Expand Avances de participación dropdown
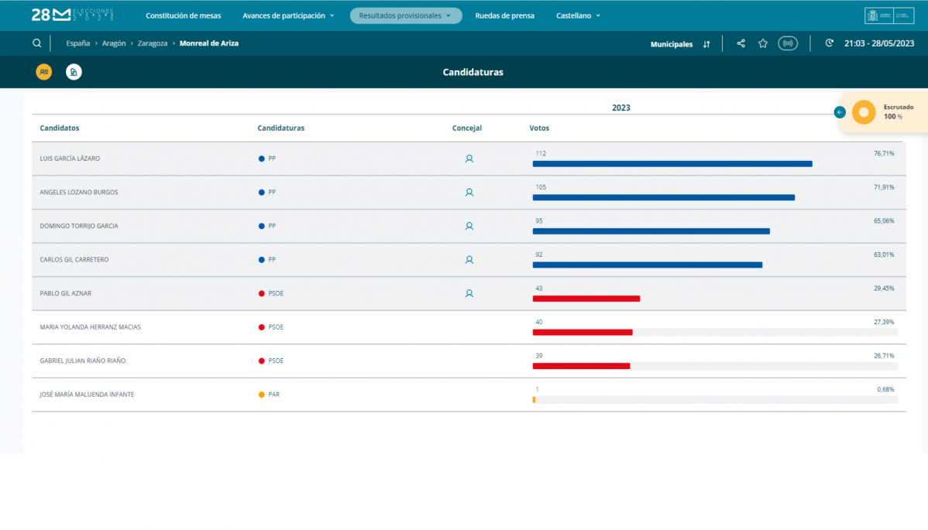Image resolution: width=928 pixels, height=530 pixels. [288, 15]
